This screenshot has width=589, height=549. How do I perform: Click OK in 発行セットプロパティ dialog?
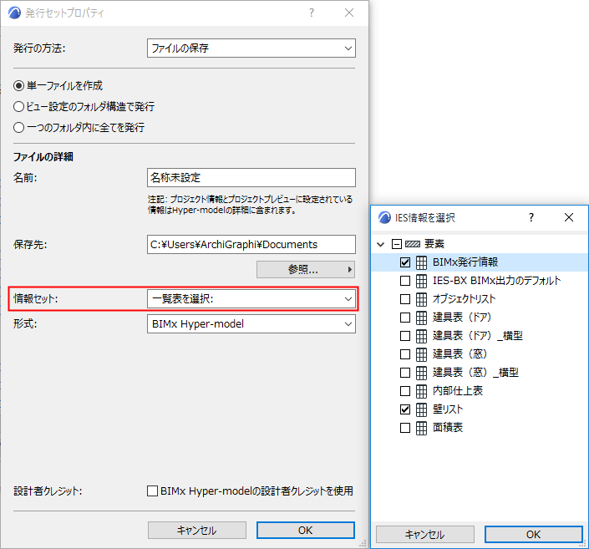click(x=306, y=531)
